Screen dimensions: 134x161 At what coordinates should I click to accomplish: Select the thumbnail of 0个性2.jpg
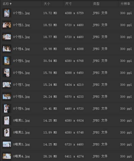click(x=7, y=25)
